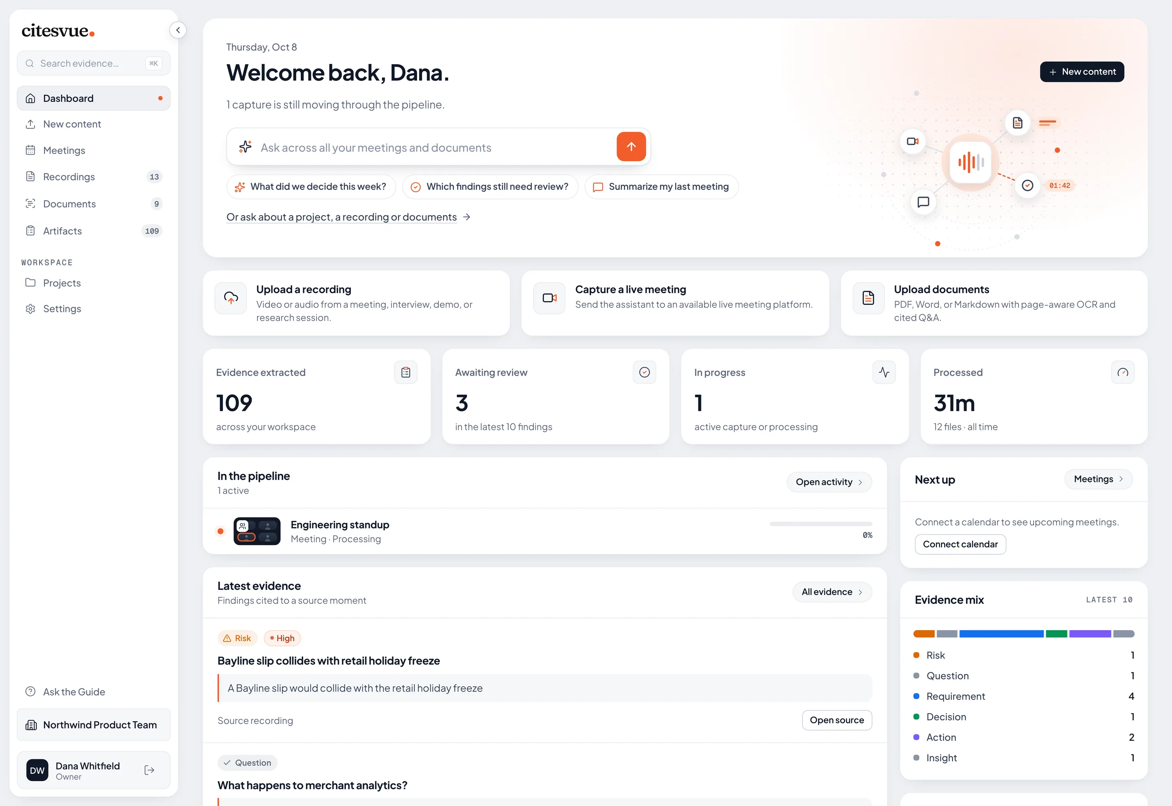Click What did we decide this week chip
The height and width of the screenshot is (806, 1172).
311,187
